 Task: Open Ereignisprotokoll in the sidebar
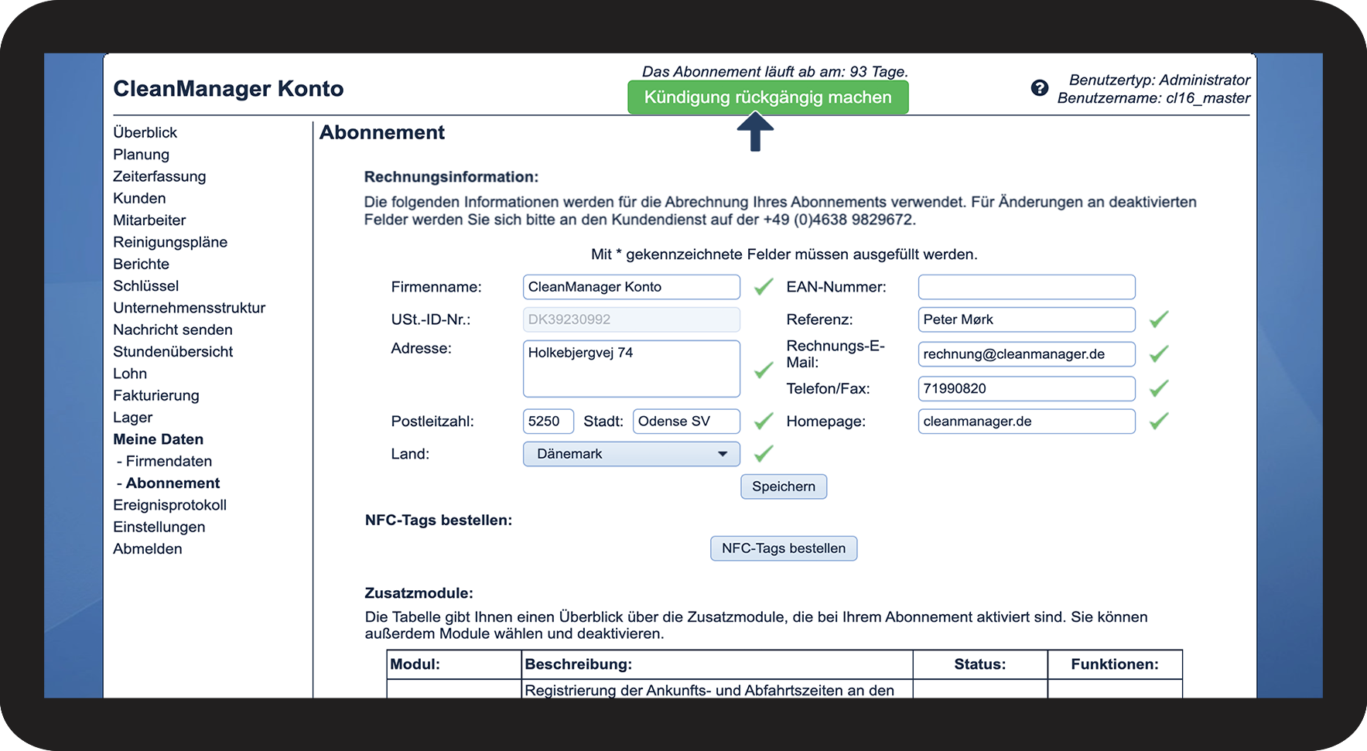tap(169, 505)
